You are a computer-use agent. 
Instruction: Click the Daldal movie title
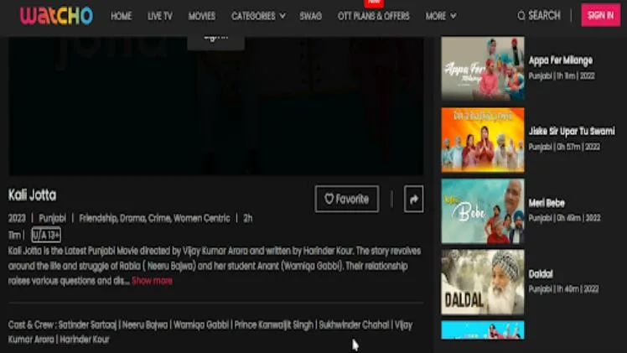pyautogui.click(x=541, y=274)
